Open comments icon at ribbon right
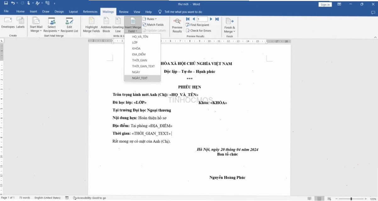This screenshot has height=201, width=378. click(x=373, y=12)
